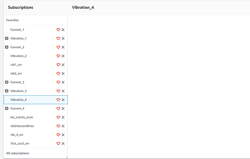Open the Vibration_3 subscription messages
The height and width of the screenshot is (159, 250).
(36, 91)
